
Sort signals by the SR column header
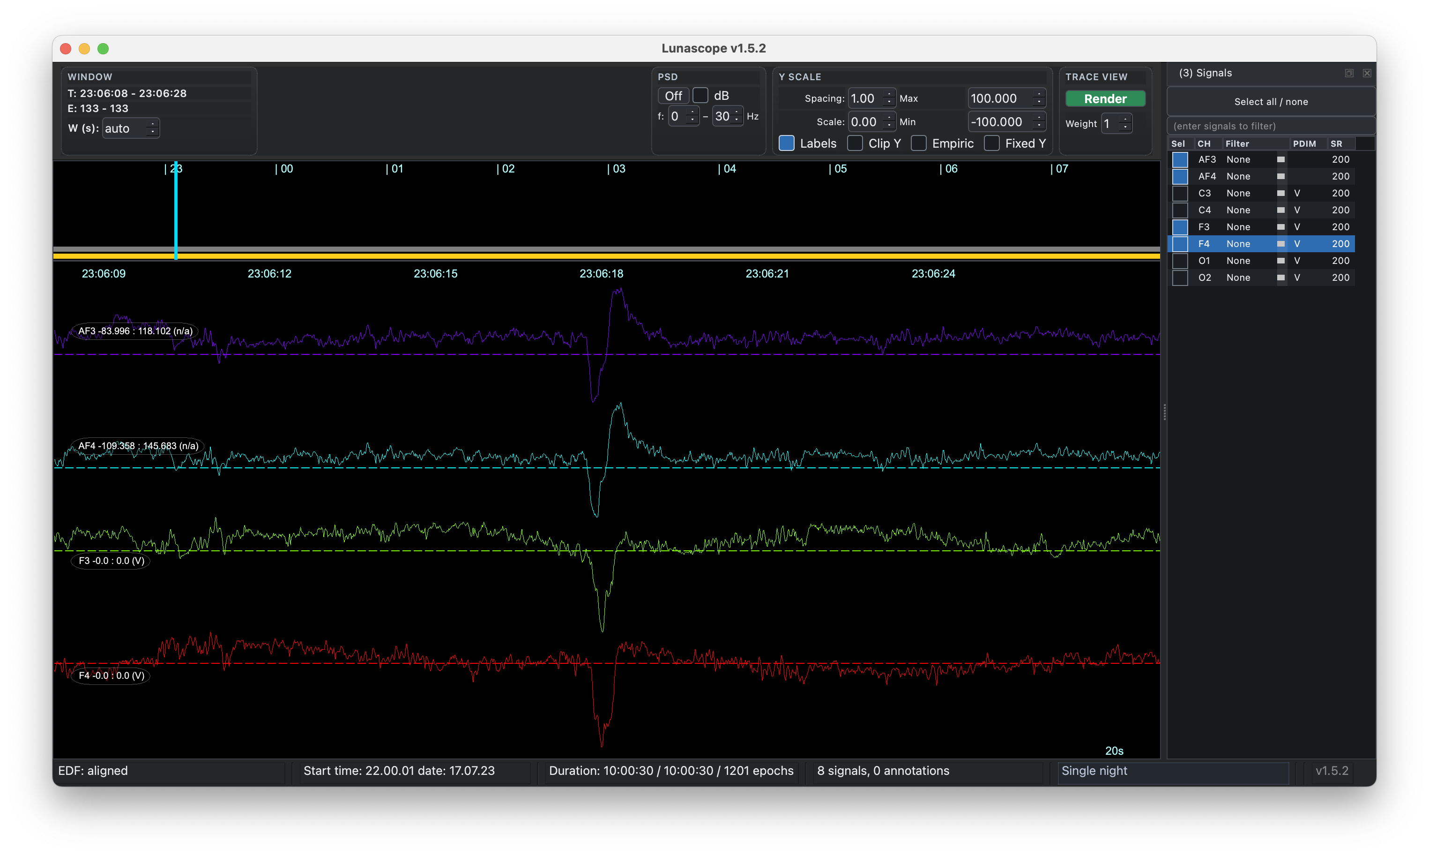point(1336,143)
